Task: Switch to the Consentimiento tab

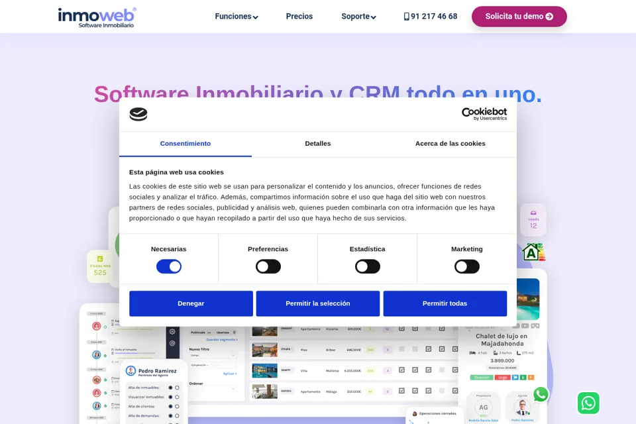Action: 185,144
